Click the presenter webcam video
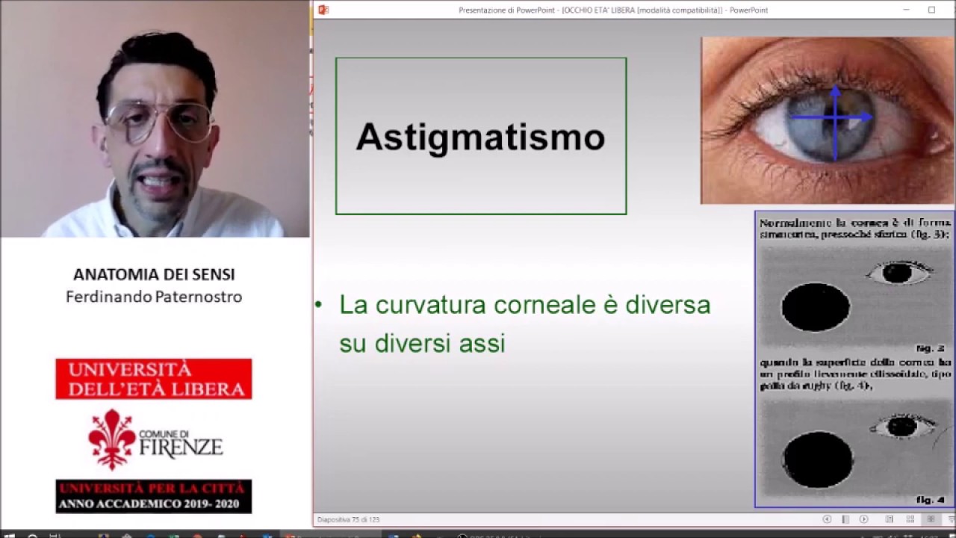 pyautogui.click(x=155, y=119)
